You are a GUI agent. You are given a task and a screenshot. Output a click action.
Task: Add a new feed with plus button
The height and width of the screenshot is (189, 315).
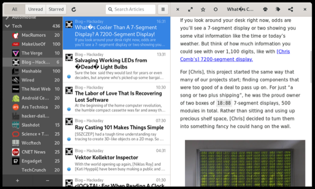[x=18, y=181]
